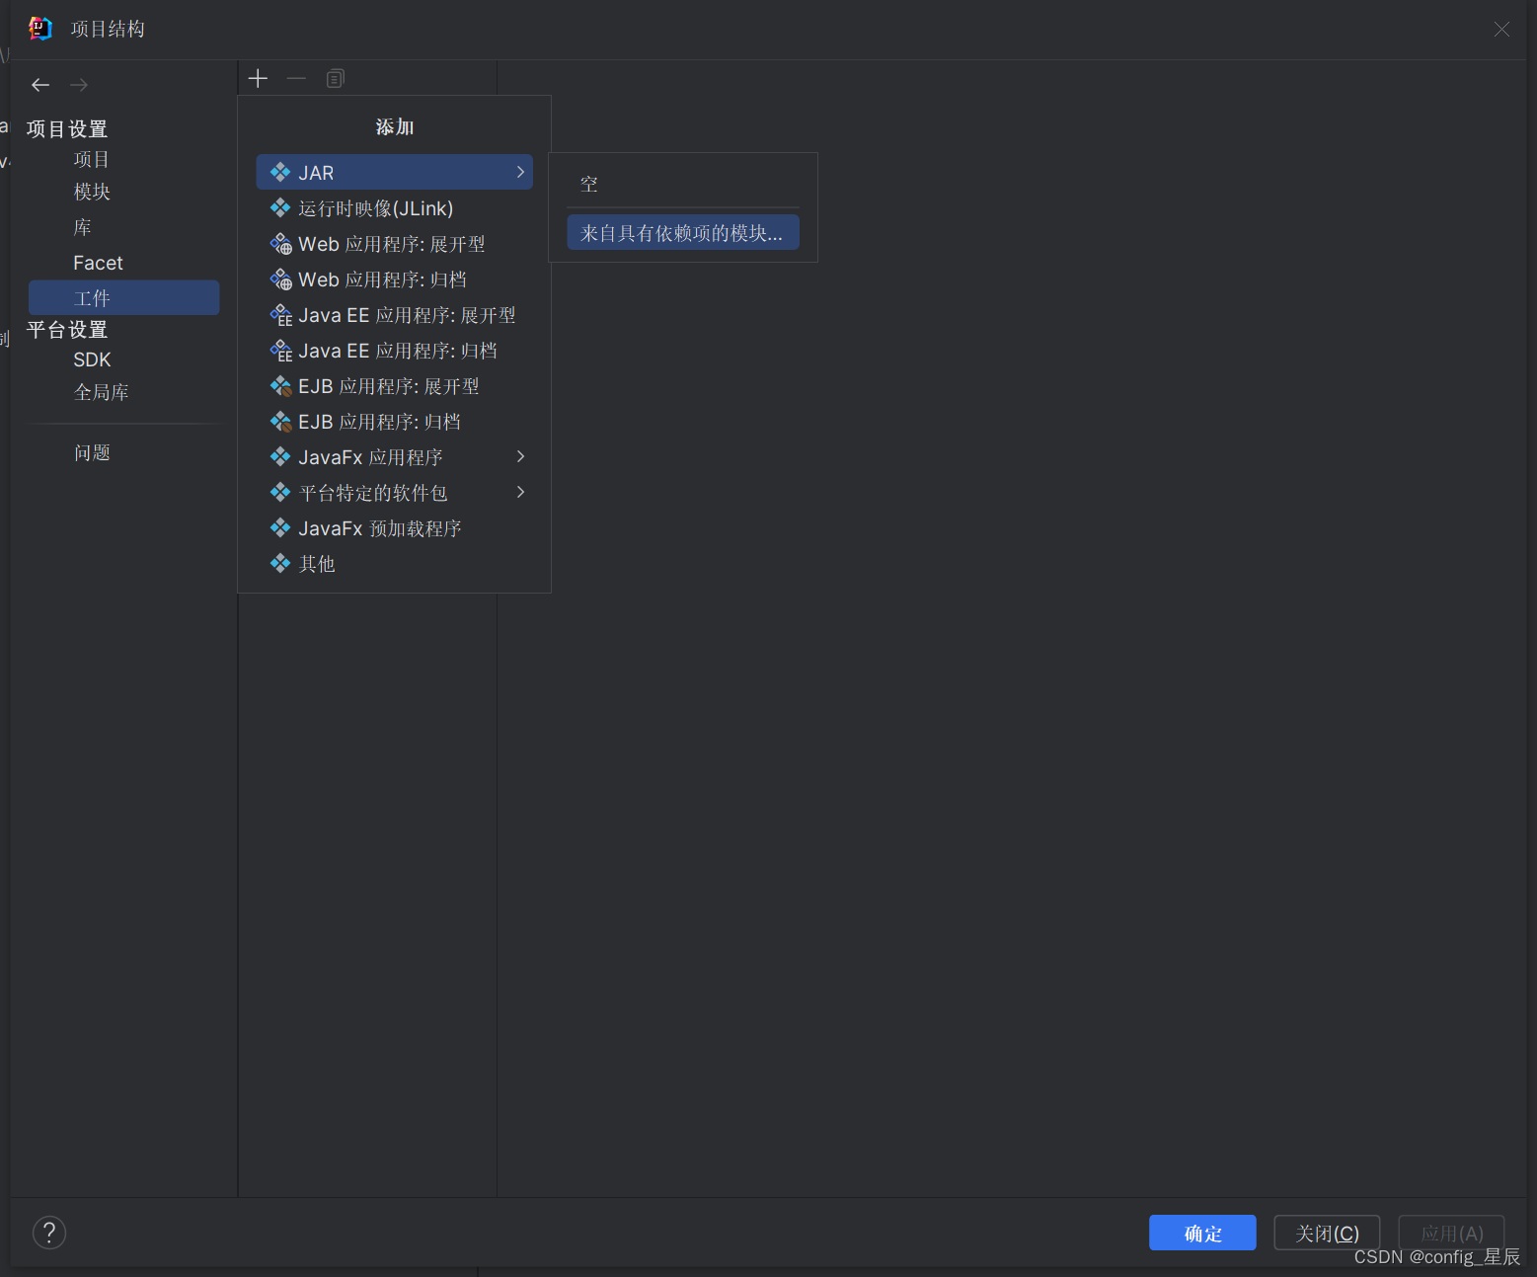1537x1277 pixels.
Task: Click the copy artifact toolbar icon
Action: pyautogui.click(x=336, y=79)
